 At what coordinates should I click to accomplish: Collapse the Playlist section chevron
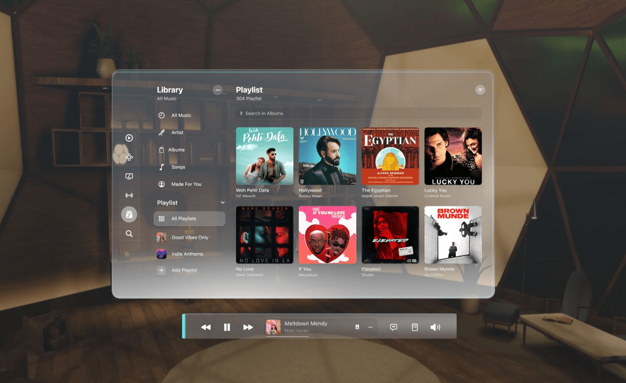coord(223,203)
